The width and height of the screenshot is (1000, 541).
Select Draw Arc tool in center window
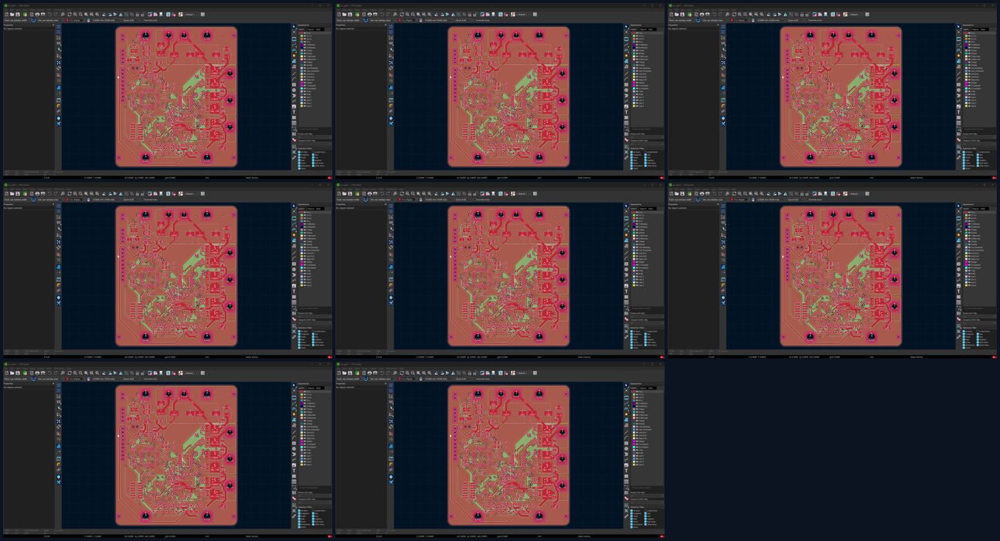(626, 257)
